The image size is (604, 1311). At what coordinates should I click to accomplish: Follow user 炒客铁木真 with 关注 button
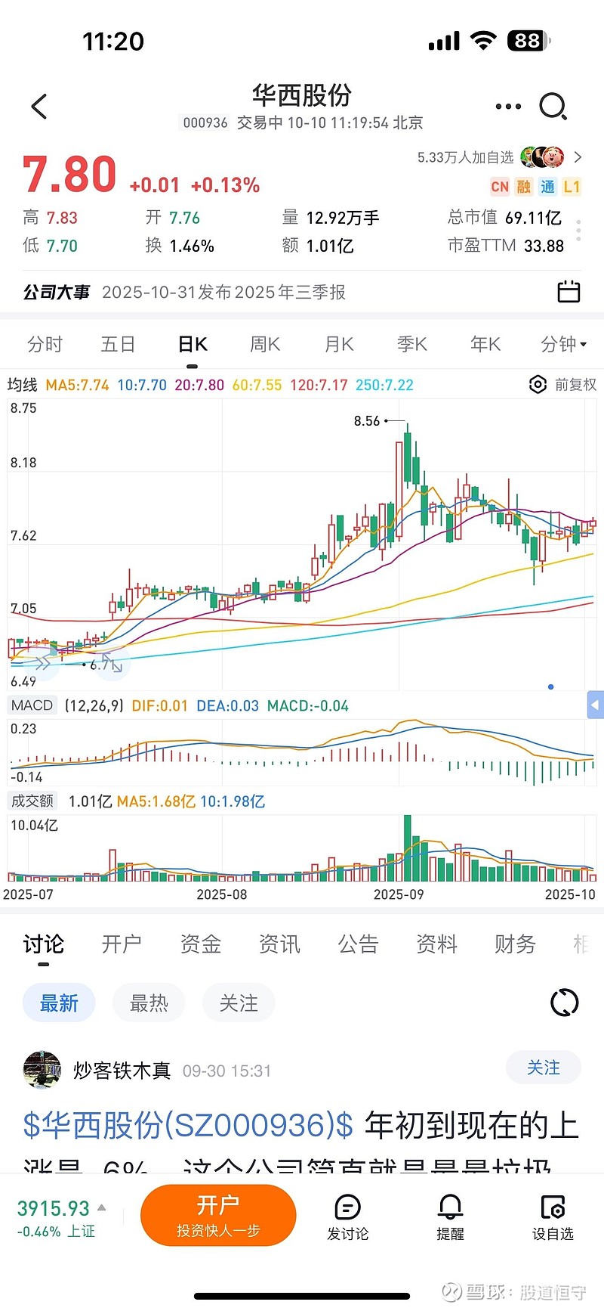pyautogui.click(x=544, y=1068)
